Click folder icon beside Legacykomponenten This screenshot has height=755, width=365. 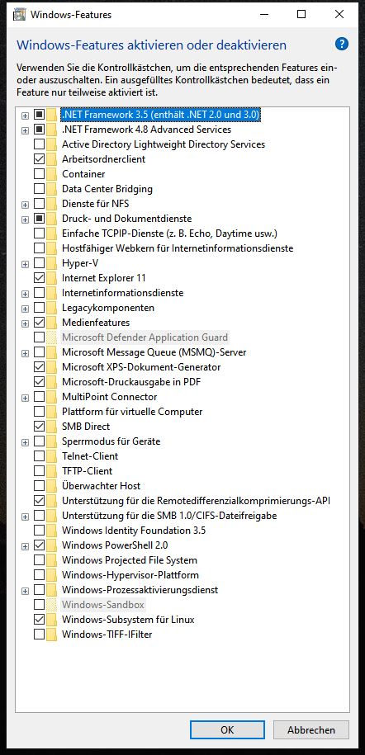click(x=51, y=308)
